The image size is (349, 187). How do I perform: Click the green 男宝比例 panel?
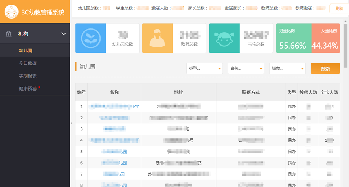tap(294, 38)
